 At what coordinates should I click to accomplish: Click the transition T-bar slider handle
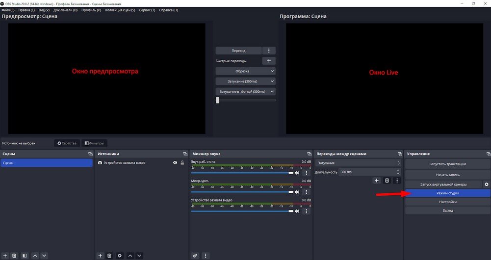(218, 100)
